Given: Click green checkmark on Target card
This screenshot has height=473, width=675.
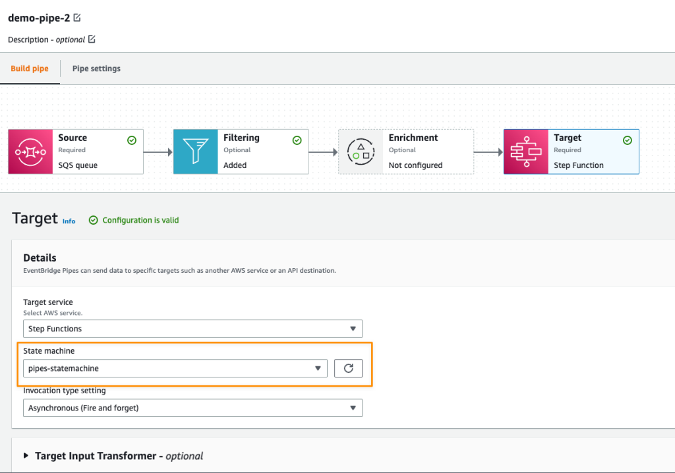Looking at the screenshot, I should tap(628, 140).
